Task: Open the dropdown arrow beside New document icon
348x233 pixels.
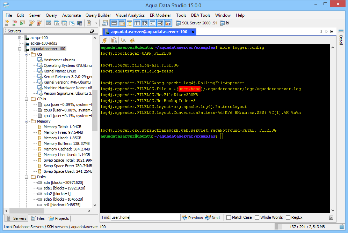Action: [x=96, y=23]
